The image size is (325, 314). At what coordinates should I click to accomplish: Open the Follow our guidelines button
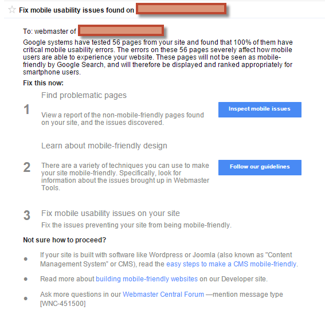[260, 167]
